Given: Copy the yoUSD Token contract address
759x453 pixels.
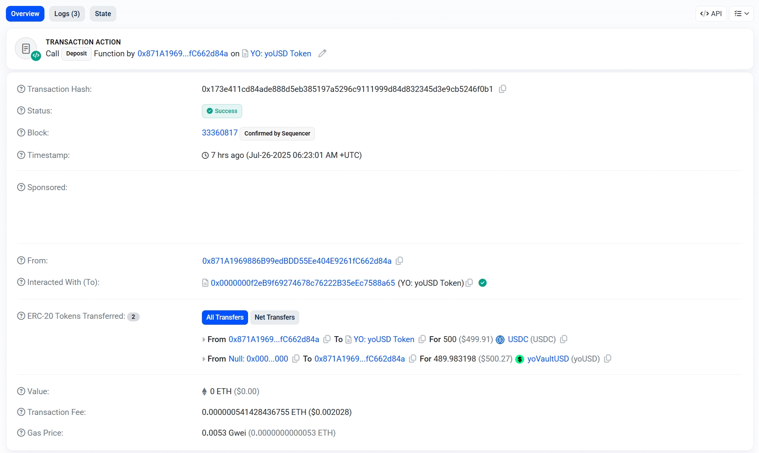Looking at the screenshot, I should tap(469, 283).
